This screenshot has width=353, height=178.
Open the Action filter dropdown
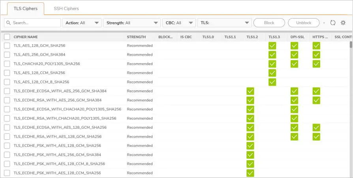point(82,23)
